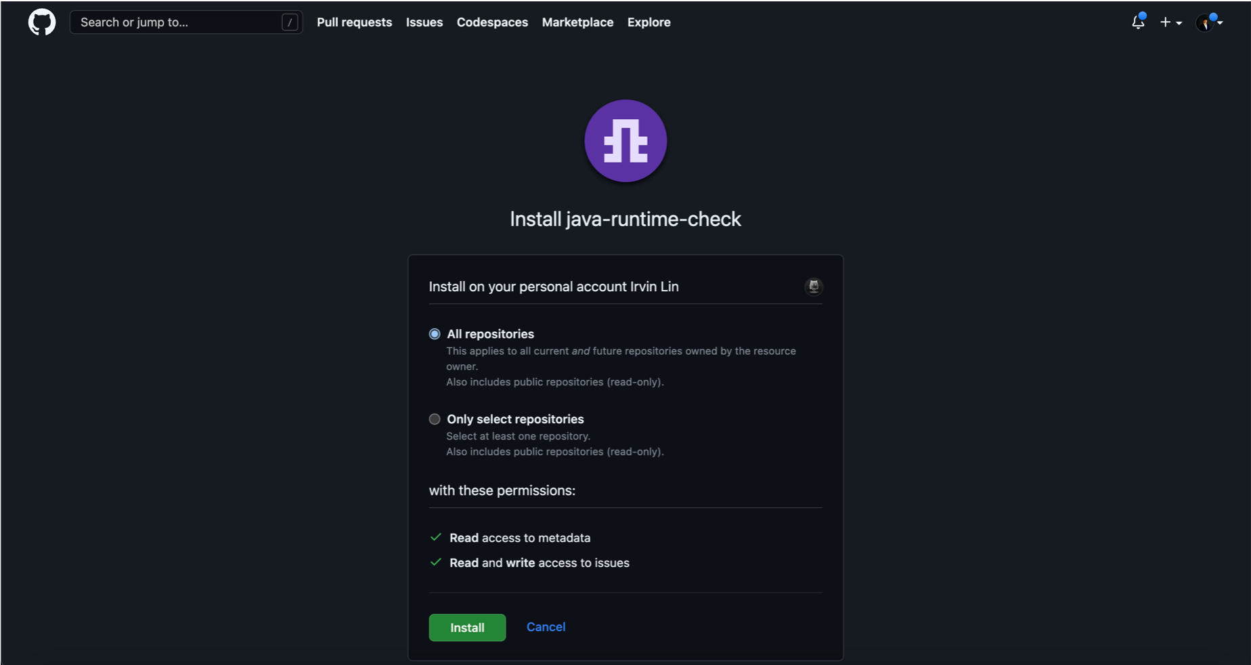The height and width of the screenshot is (665, 1251).
Task: Click the 'Read access to metadata' text
Action: tap(520, 538)
